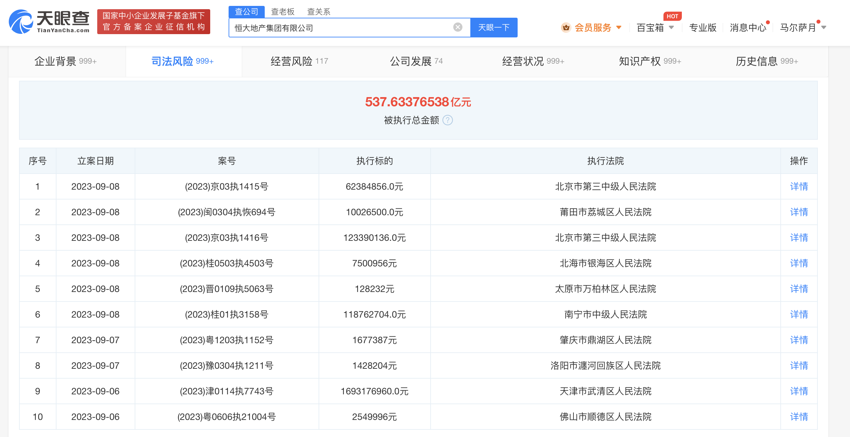Click the court 肇庆市鼎湖区人民法院

coord(606,340)
